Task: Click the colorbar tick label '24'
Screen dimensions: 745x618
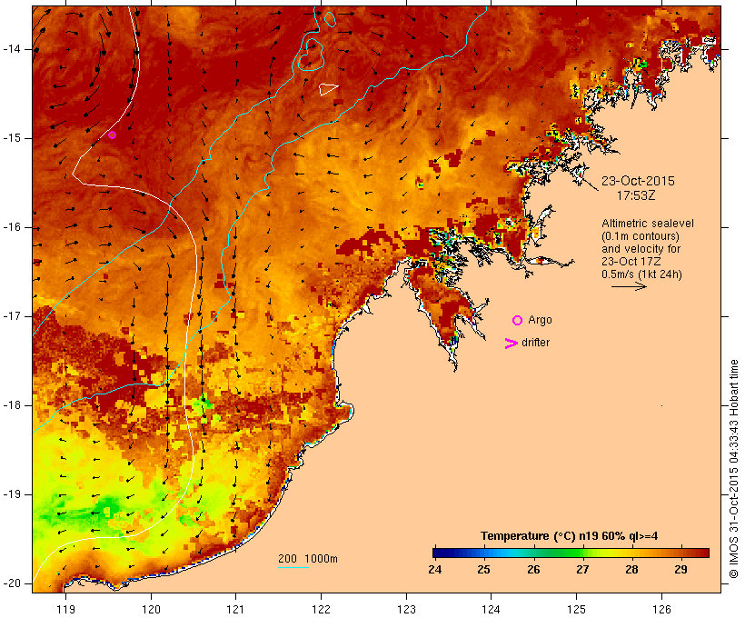Action: 435,570
